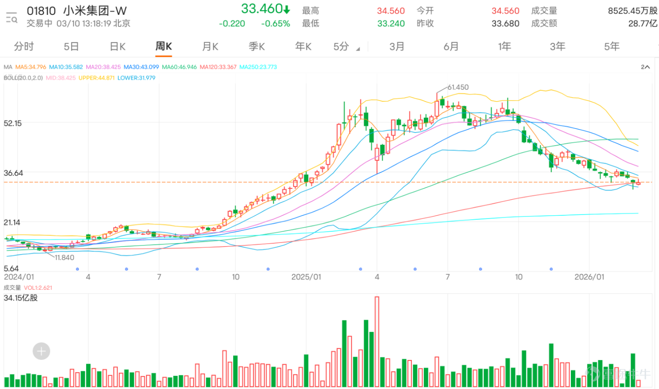Click the 2026/01 date axis label
The height and width of the screenshot is (389, 659).
[x=589, y=277]
